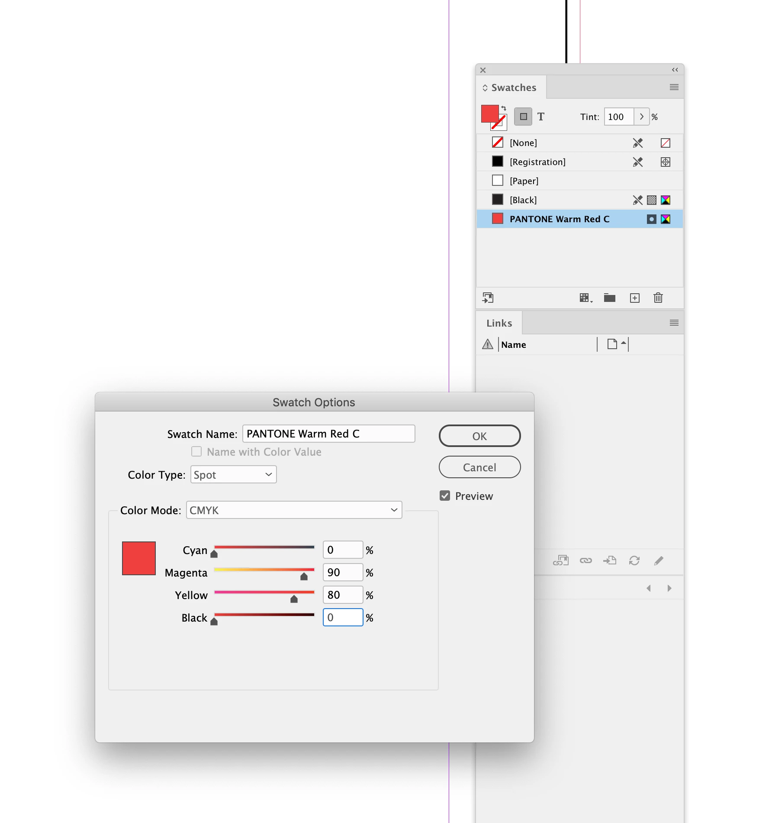The width and height of the screenshot is (772, 823).
Task: Open Swatch Views menu icon
Action: point(586,298)
